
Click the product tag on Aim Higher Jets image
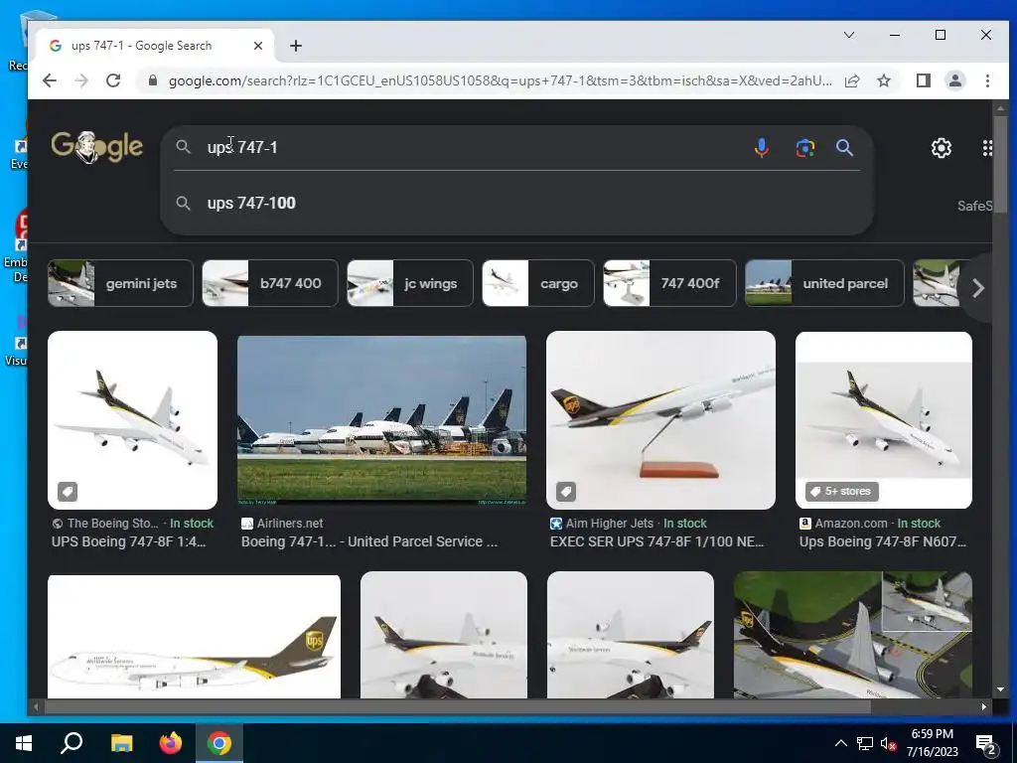[x=565, y=491]
